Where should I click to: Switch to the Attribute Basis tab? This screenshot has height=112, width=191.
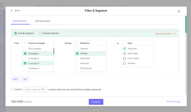(43, 21)
